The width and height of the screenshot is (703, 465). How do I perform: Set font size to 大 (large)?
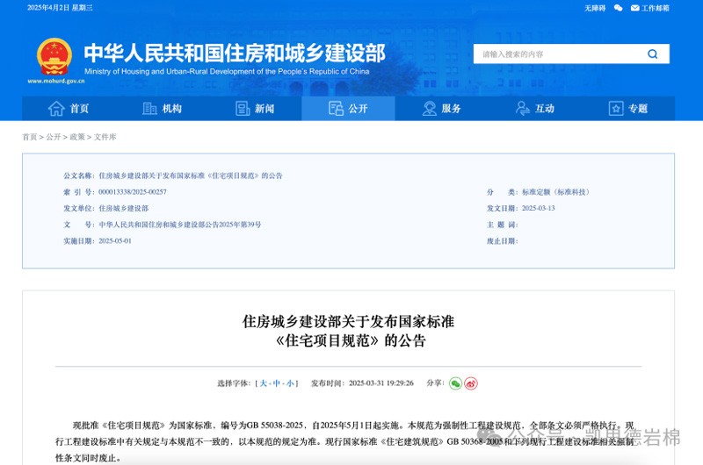click(263, 383)
